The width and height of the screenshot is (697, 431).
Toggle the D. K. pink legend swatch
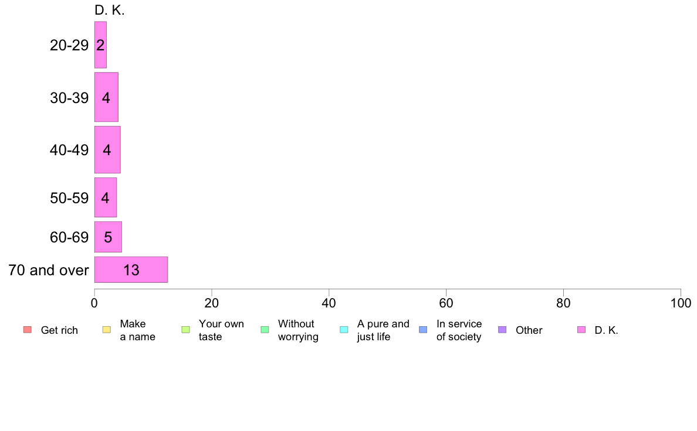pos(581,329)
